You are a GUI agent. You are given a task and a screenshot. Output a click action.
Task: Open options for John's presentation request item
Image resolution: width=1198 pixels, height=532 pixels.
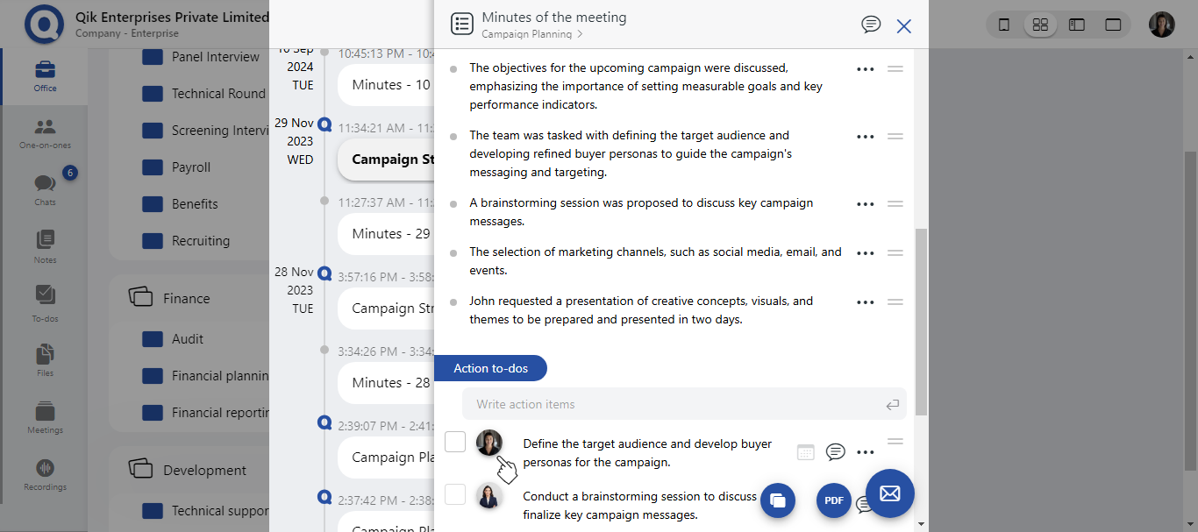pos(865,301)
